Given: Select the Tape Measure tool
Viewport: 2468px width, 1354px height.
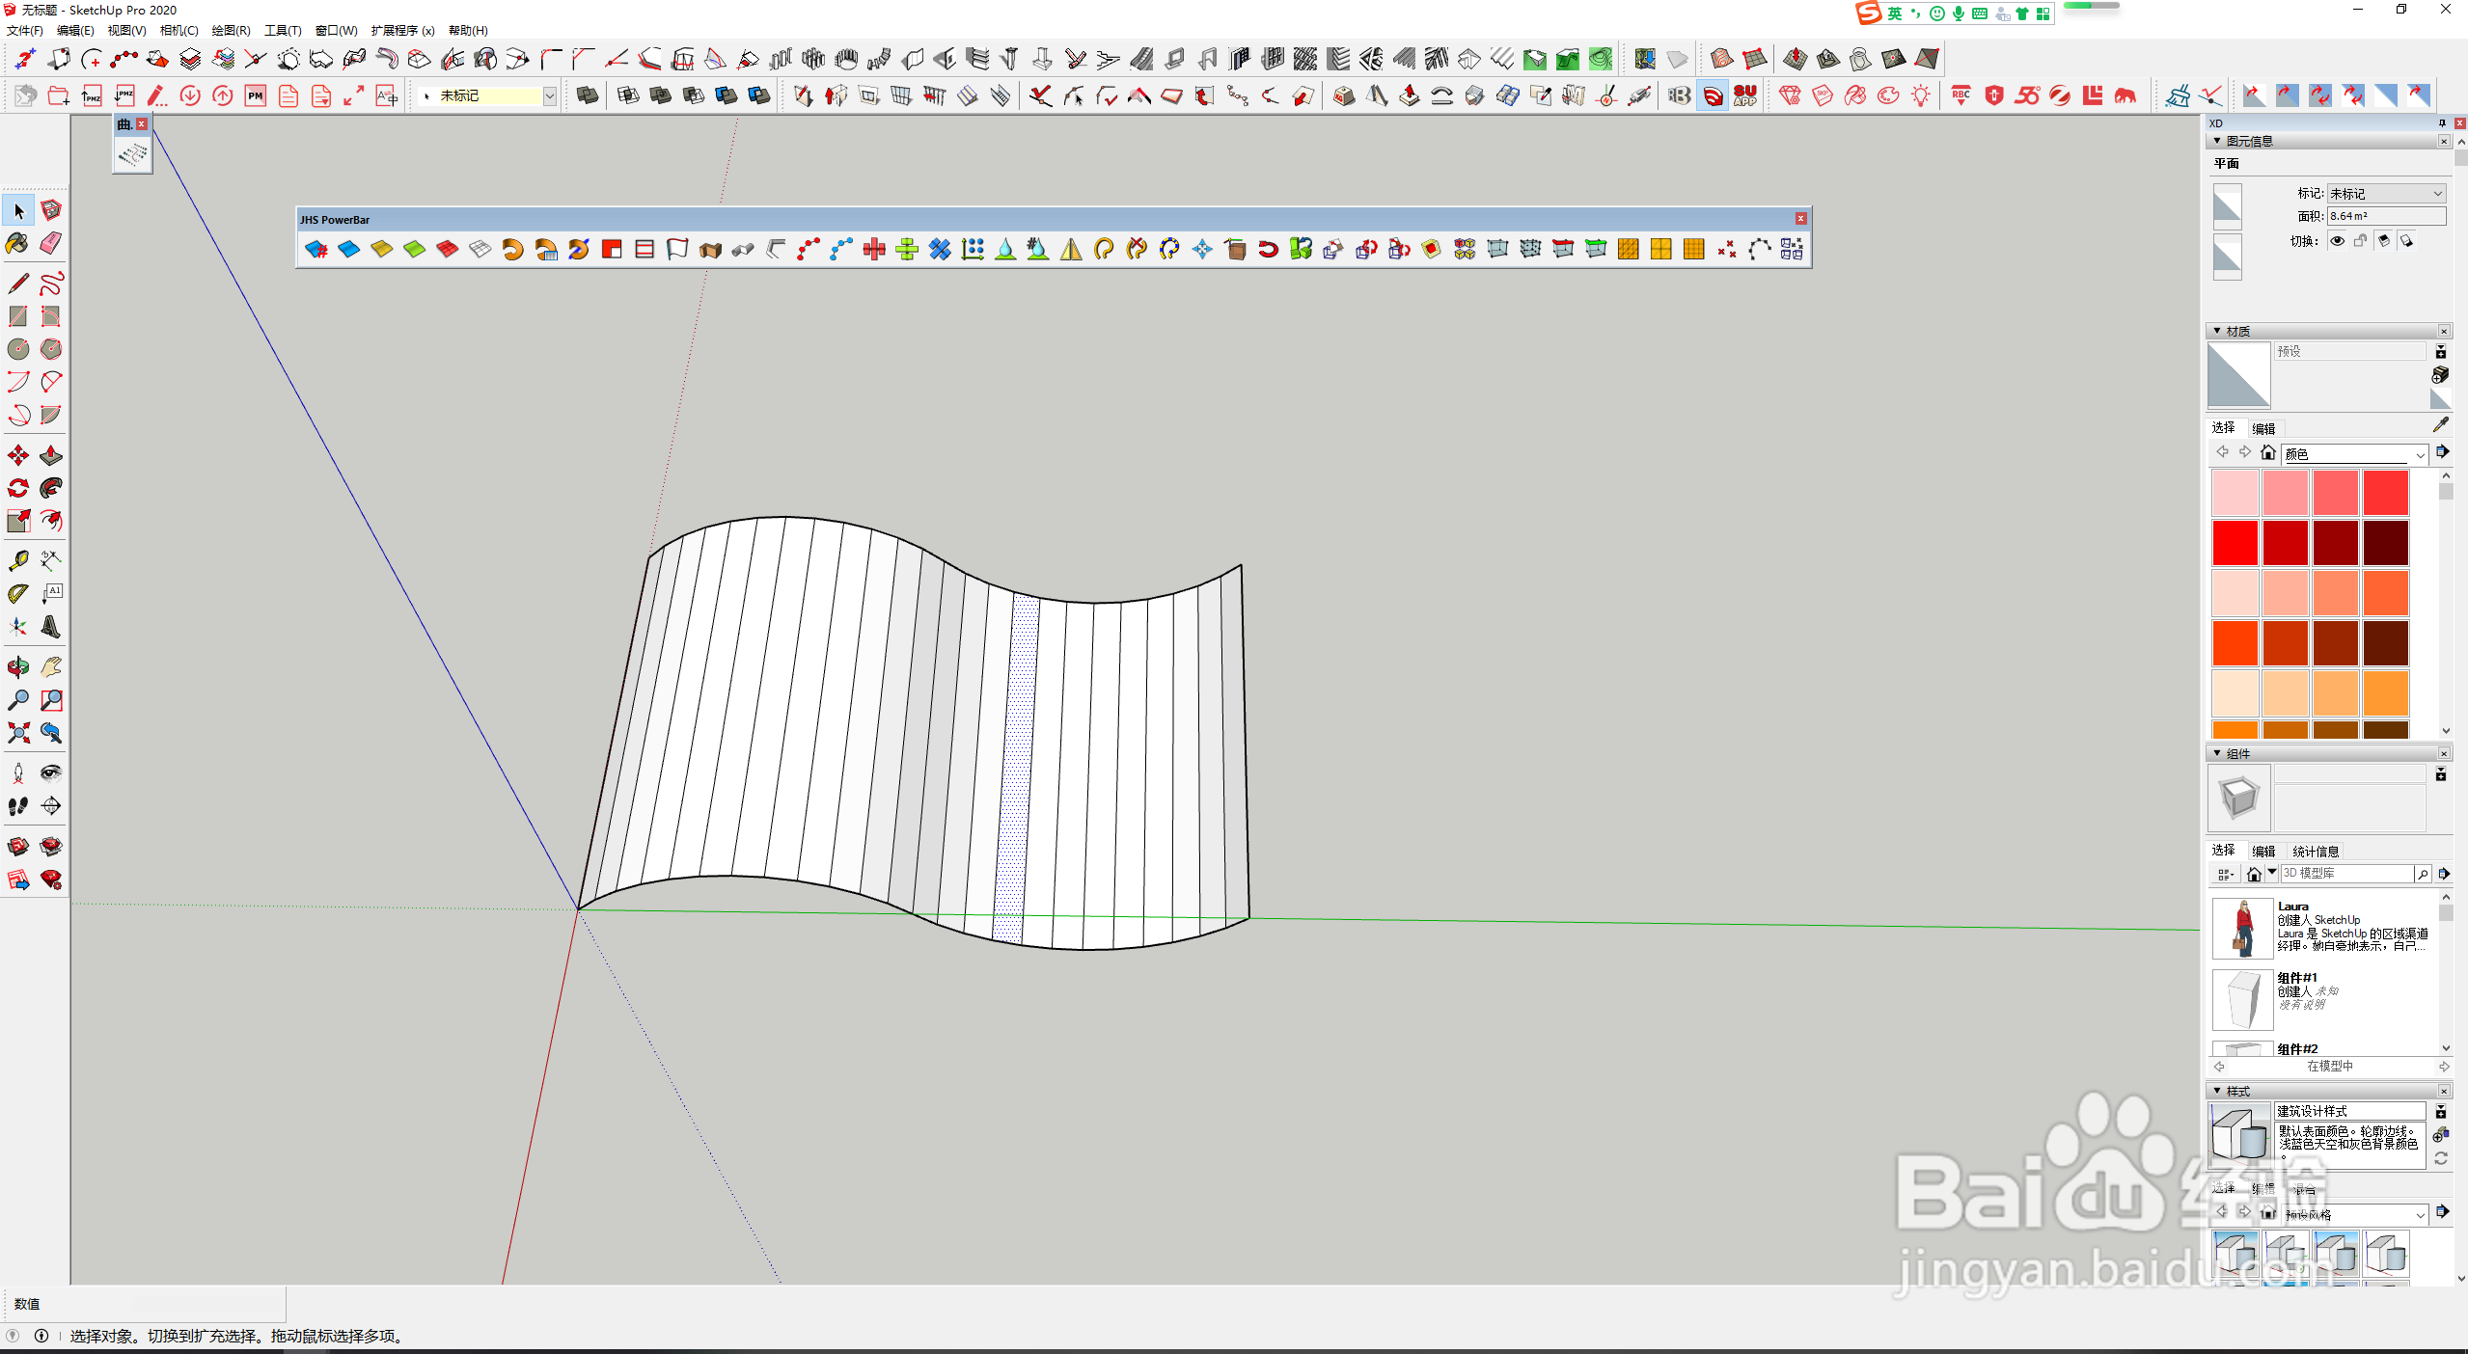Looking at the screenshot, I should point(18,560).
